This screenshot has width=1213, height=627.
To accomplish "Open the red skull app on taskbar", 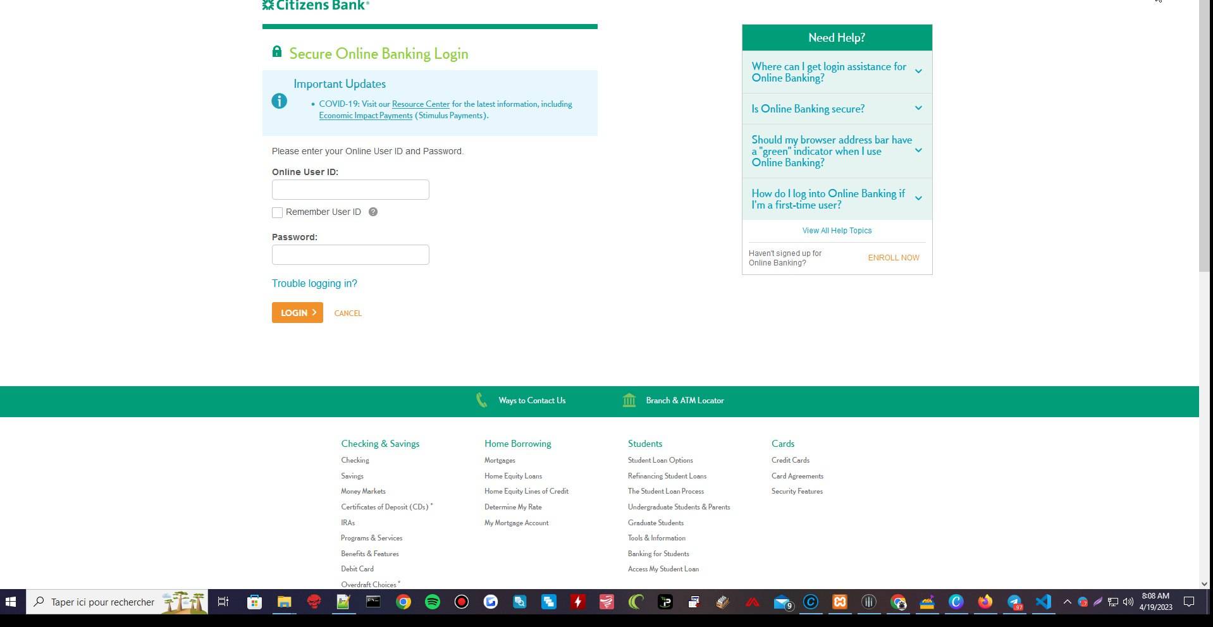I will click(x=314, y=602).
